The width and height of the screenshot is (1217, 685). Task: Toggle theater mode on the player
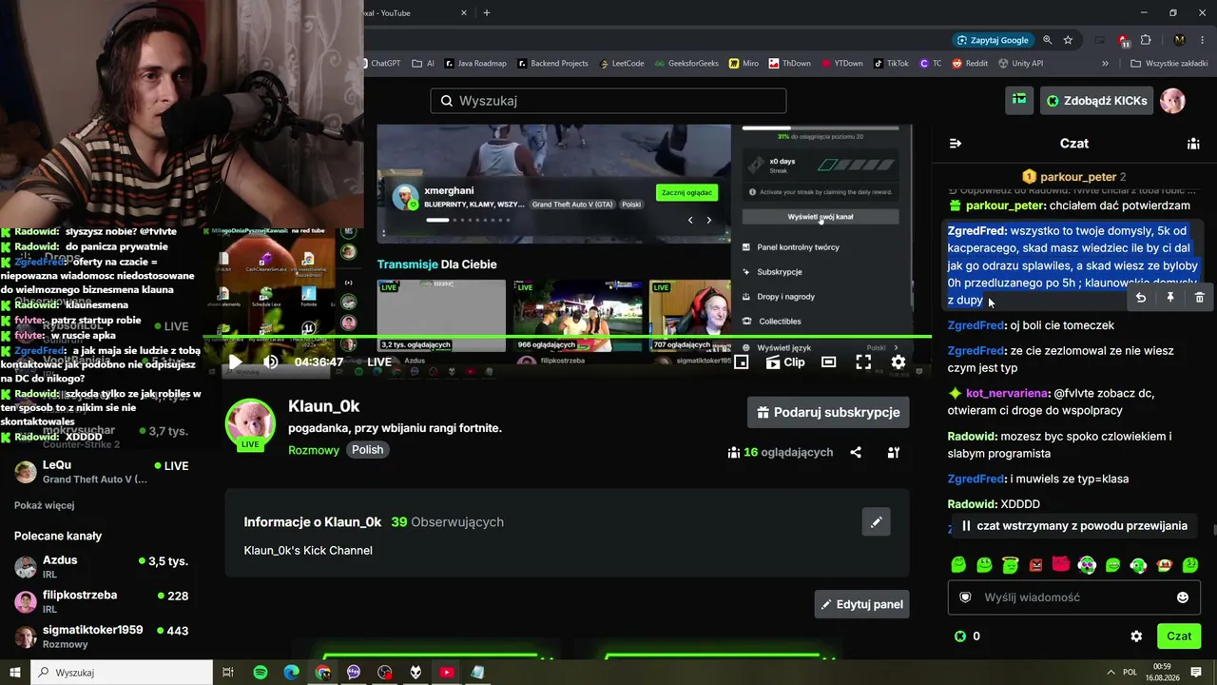point(829,362)
